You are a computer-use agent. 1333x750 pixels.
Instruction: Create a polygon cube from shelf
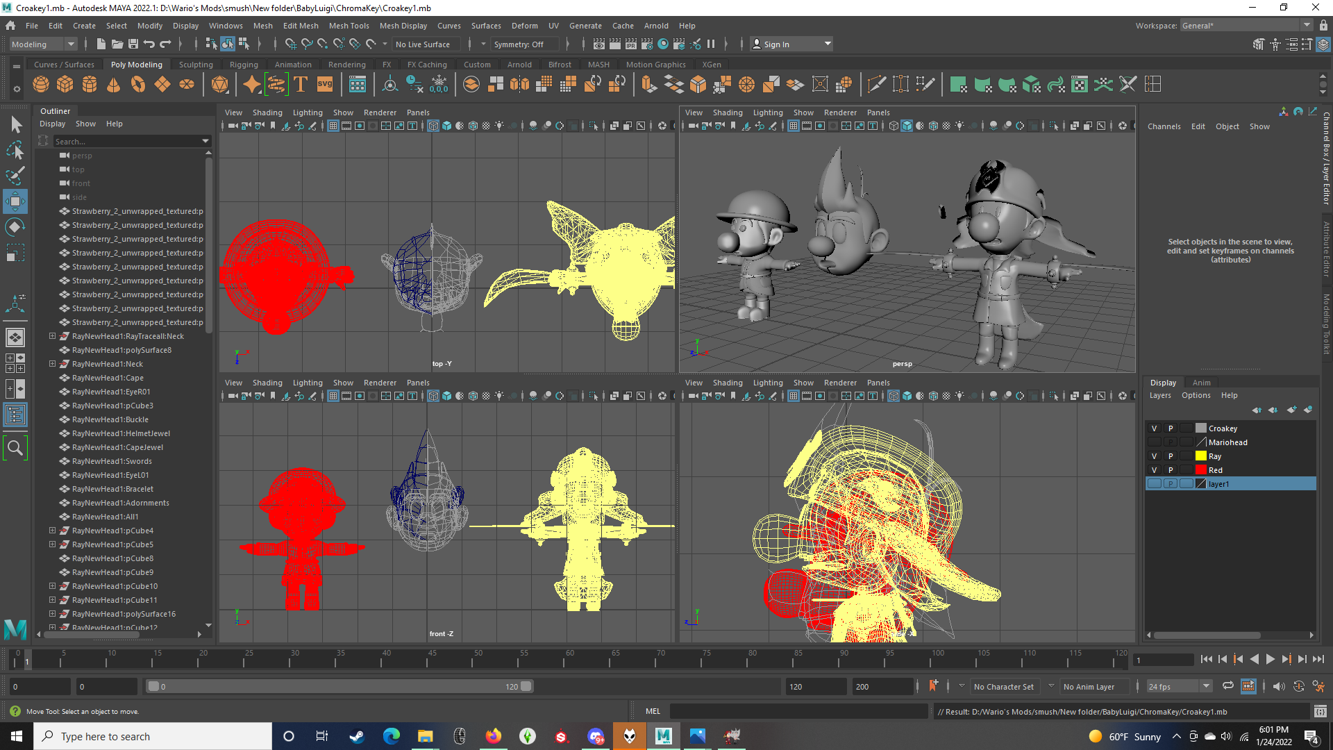coord(65,85)
